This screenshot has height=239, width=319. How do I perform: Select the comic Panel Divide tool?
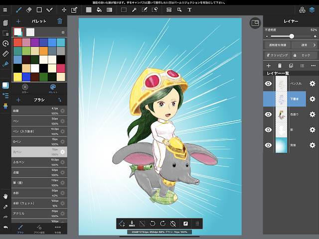(169, 10)
